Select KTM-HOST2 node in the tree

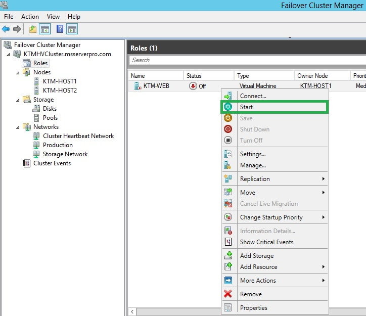(x=60, y=91)
